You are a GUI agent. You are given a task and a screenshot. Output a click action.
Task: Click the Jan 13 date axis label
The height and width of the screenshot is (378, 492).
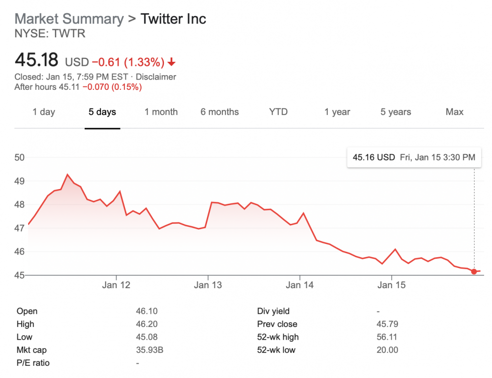click(208, 285)
